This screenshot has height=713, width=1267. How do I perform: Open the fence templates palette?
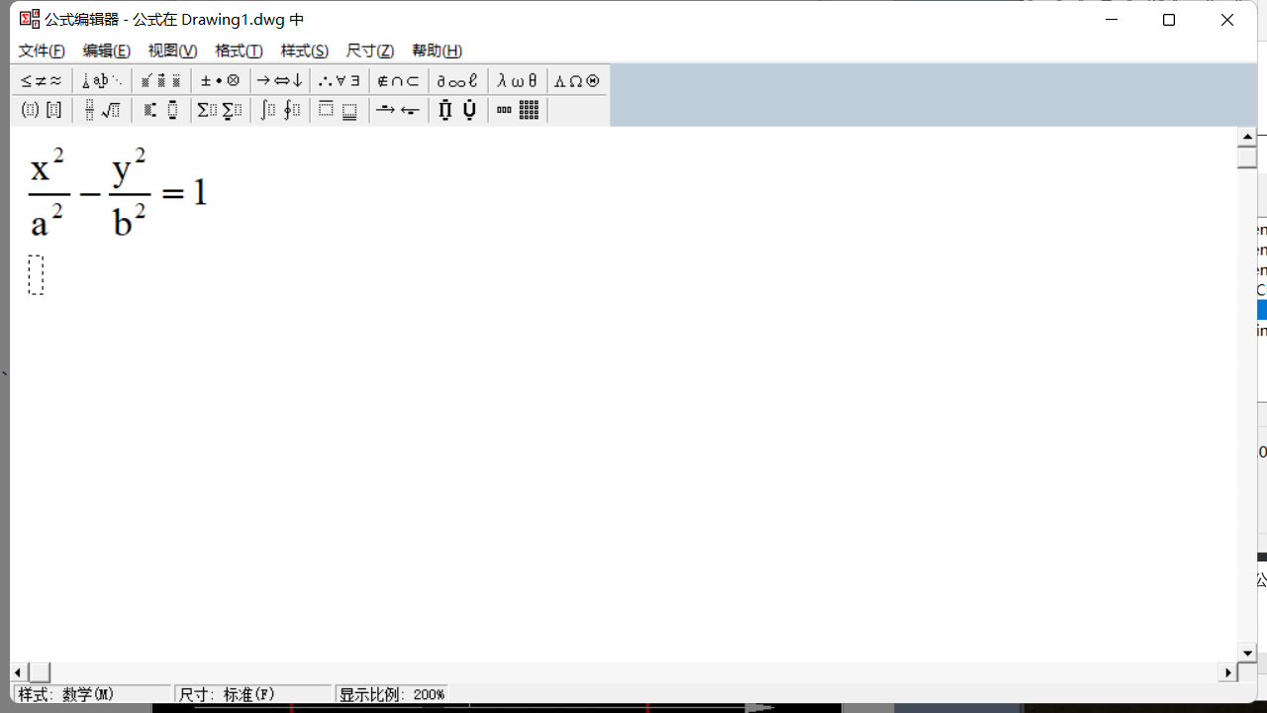(x=42, y=110)
